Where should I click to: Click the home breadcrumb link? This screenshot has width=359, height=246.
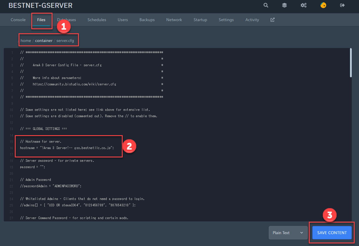(26, 41)
